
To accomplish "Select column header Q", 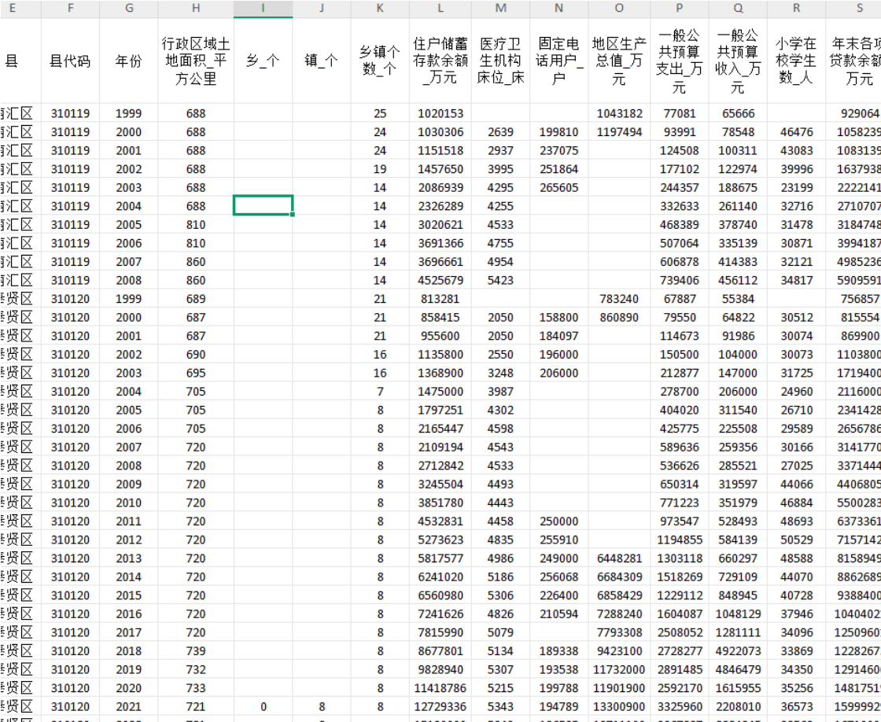I will pos(738,9).
